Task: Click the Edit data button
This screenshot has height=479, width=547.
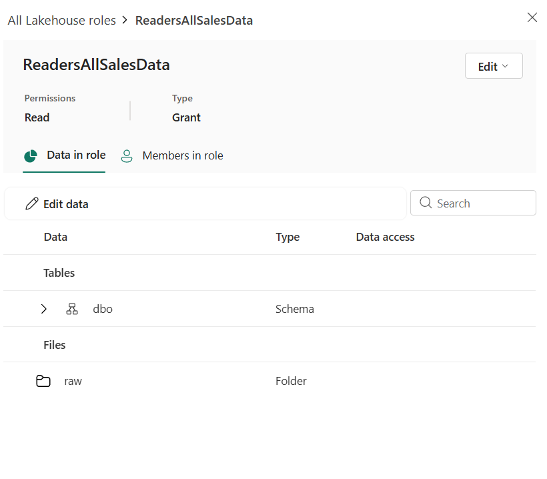Action: click(x=57, y=204)
